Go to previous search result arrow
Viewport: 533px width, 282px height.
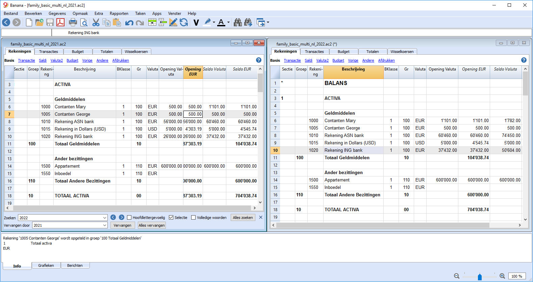click(113, 217)
